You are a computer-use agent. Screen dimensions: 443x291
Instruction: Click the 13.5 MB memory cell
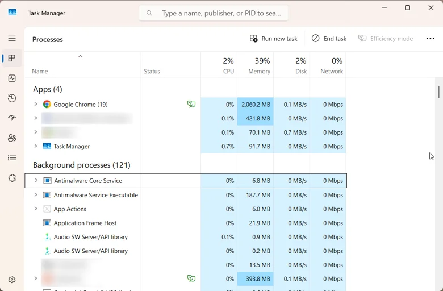(x=256, y=265)
